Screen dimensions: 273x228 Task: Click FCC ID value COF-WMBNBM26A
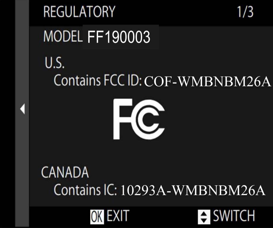[208, 82]
